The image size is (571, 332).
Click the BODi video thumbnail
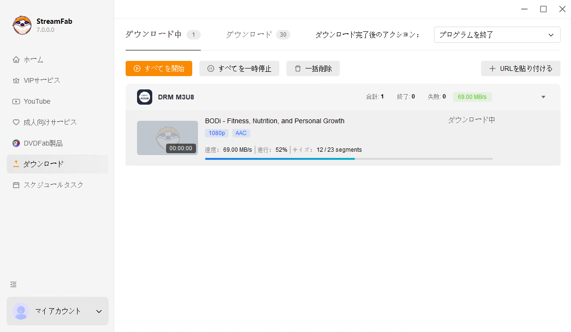tap(167, 137)
